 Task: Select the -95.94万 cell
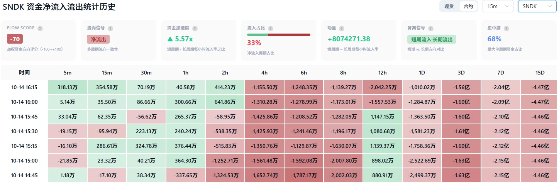point(107,131)
